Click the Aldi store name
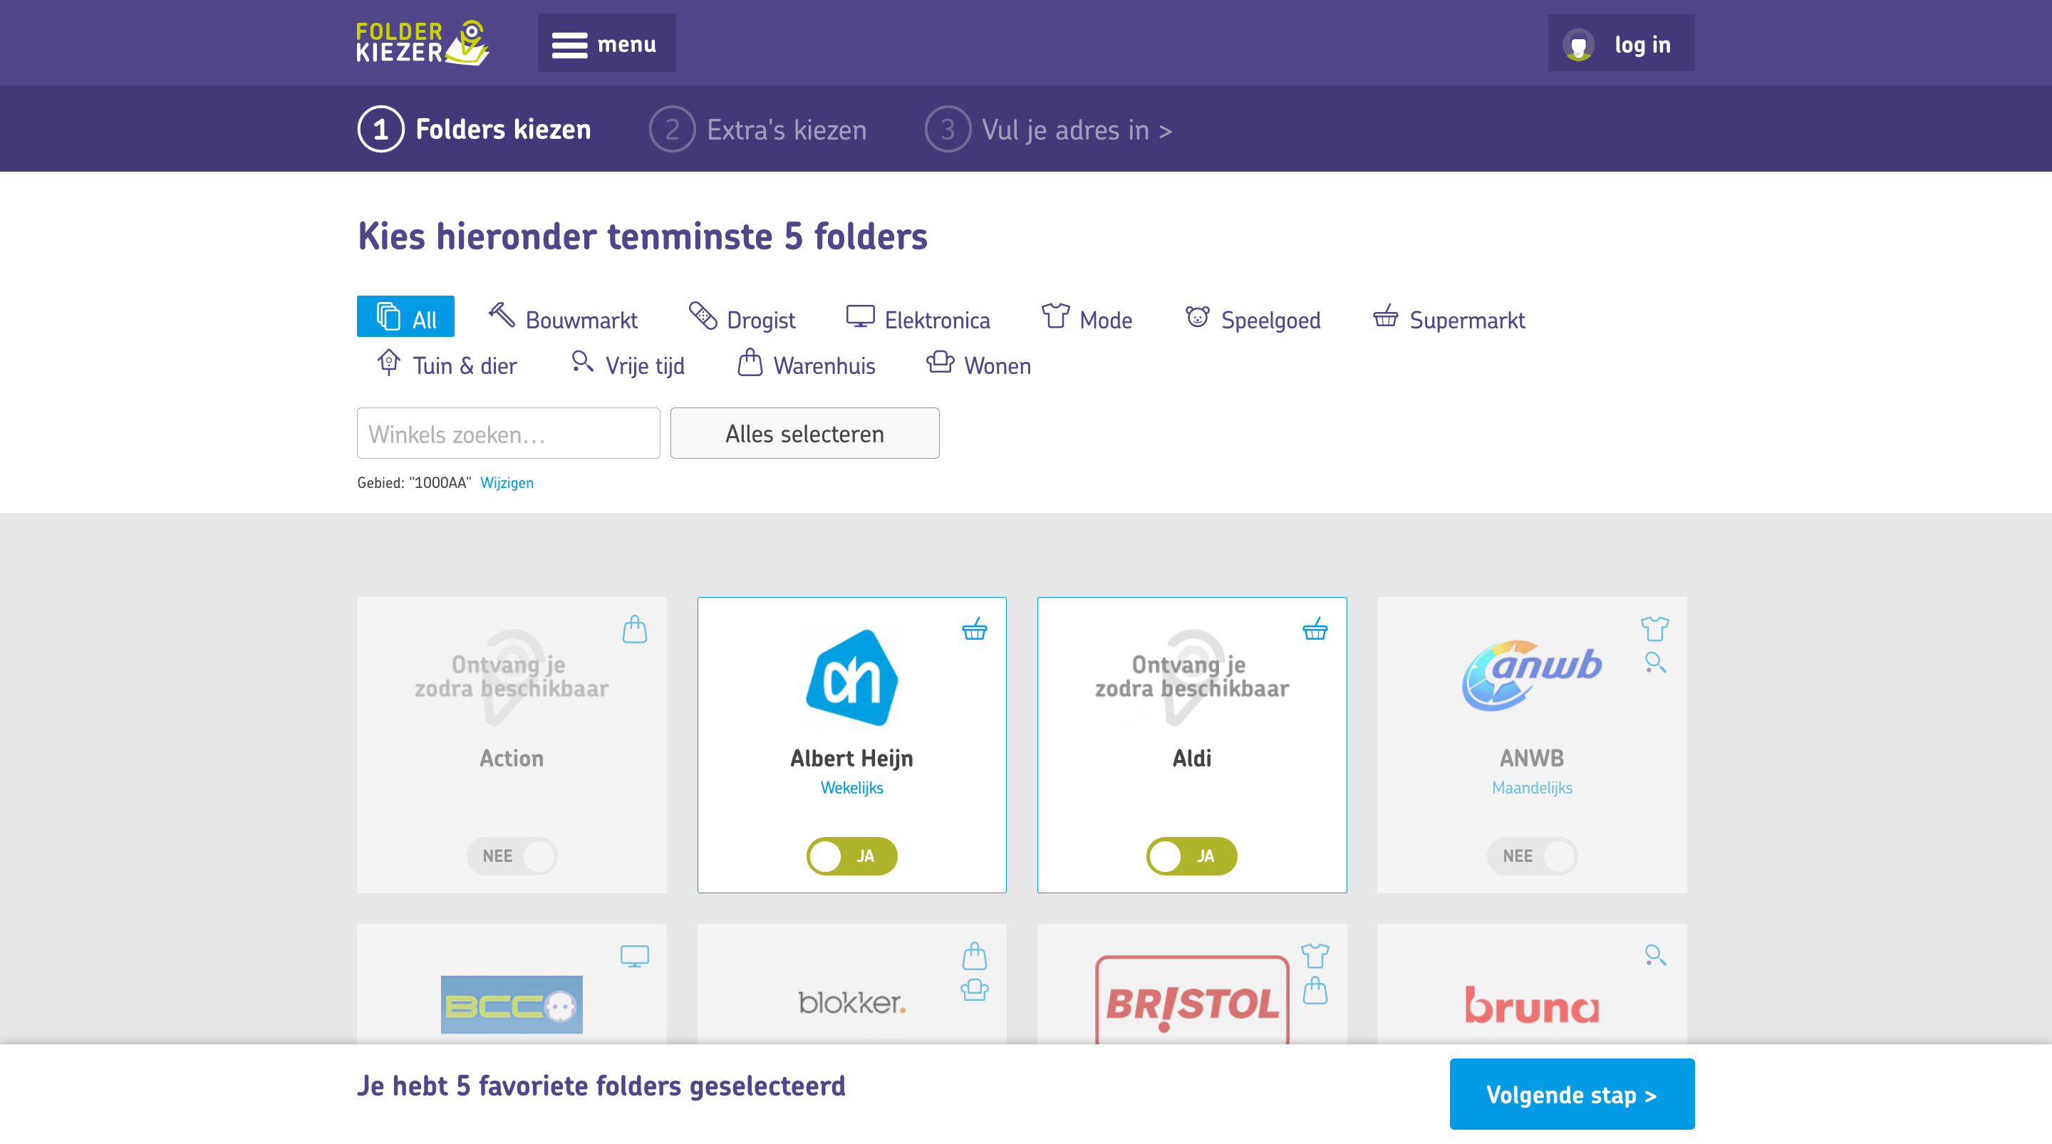 1192,758
